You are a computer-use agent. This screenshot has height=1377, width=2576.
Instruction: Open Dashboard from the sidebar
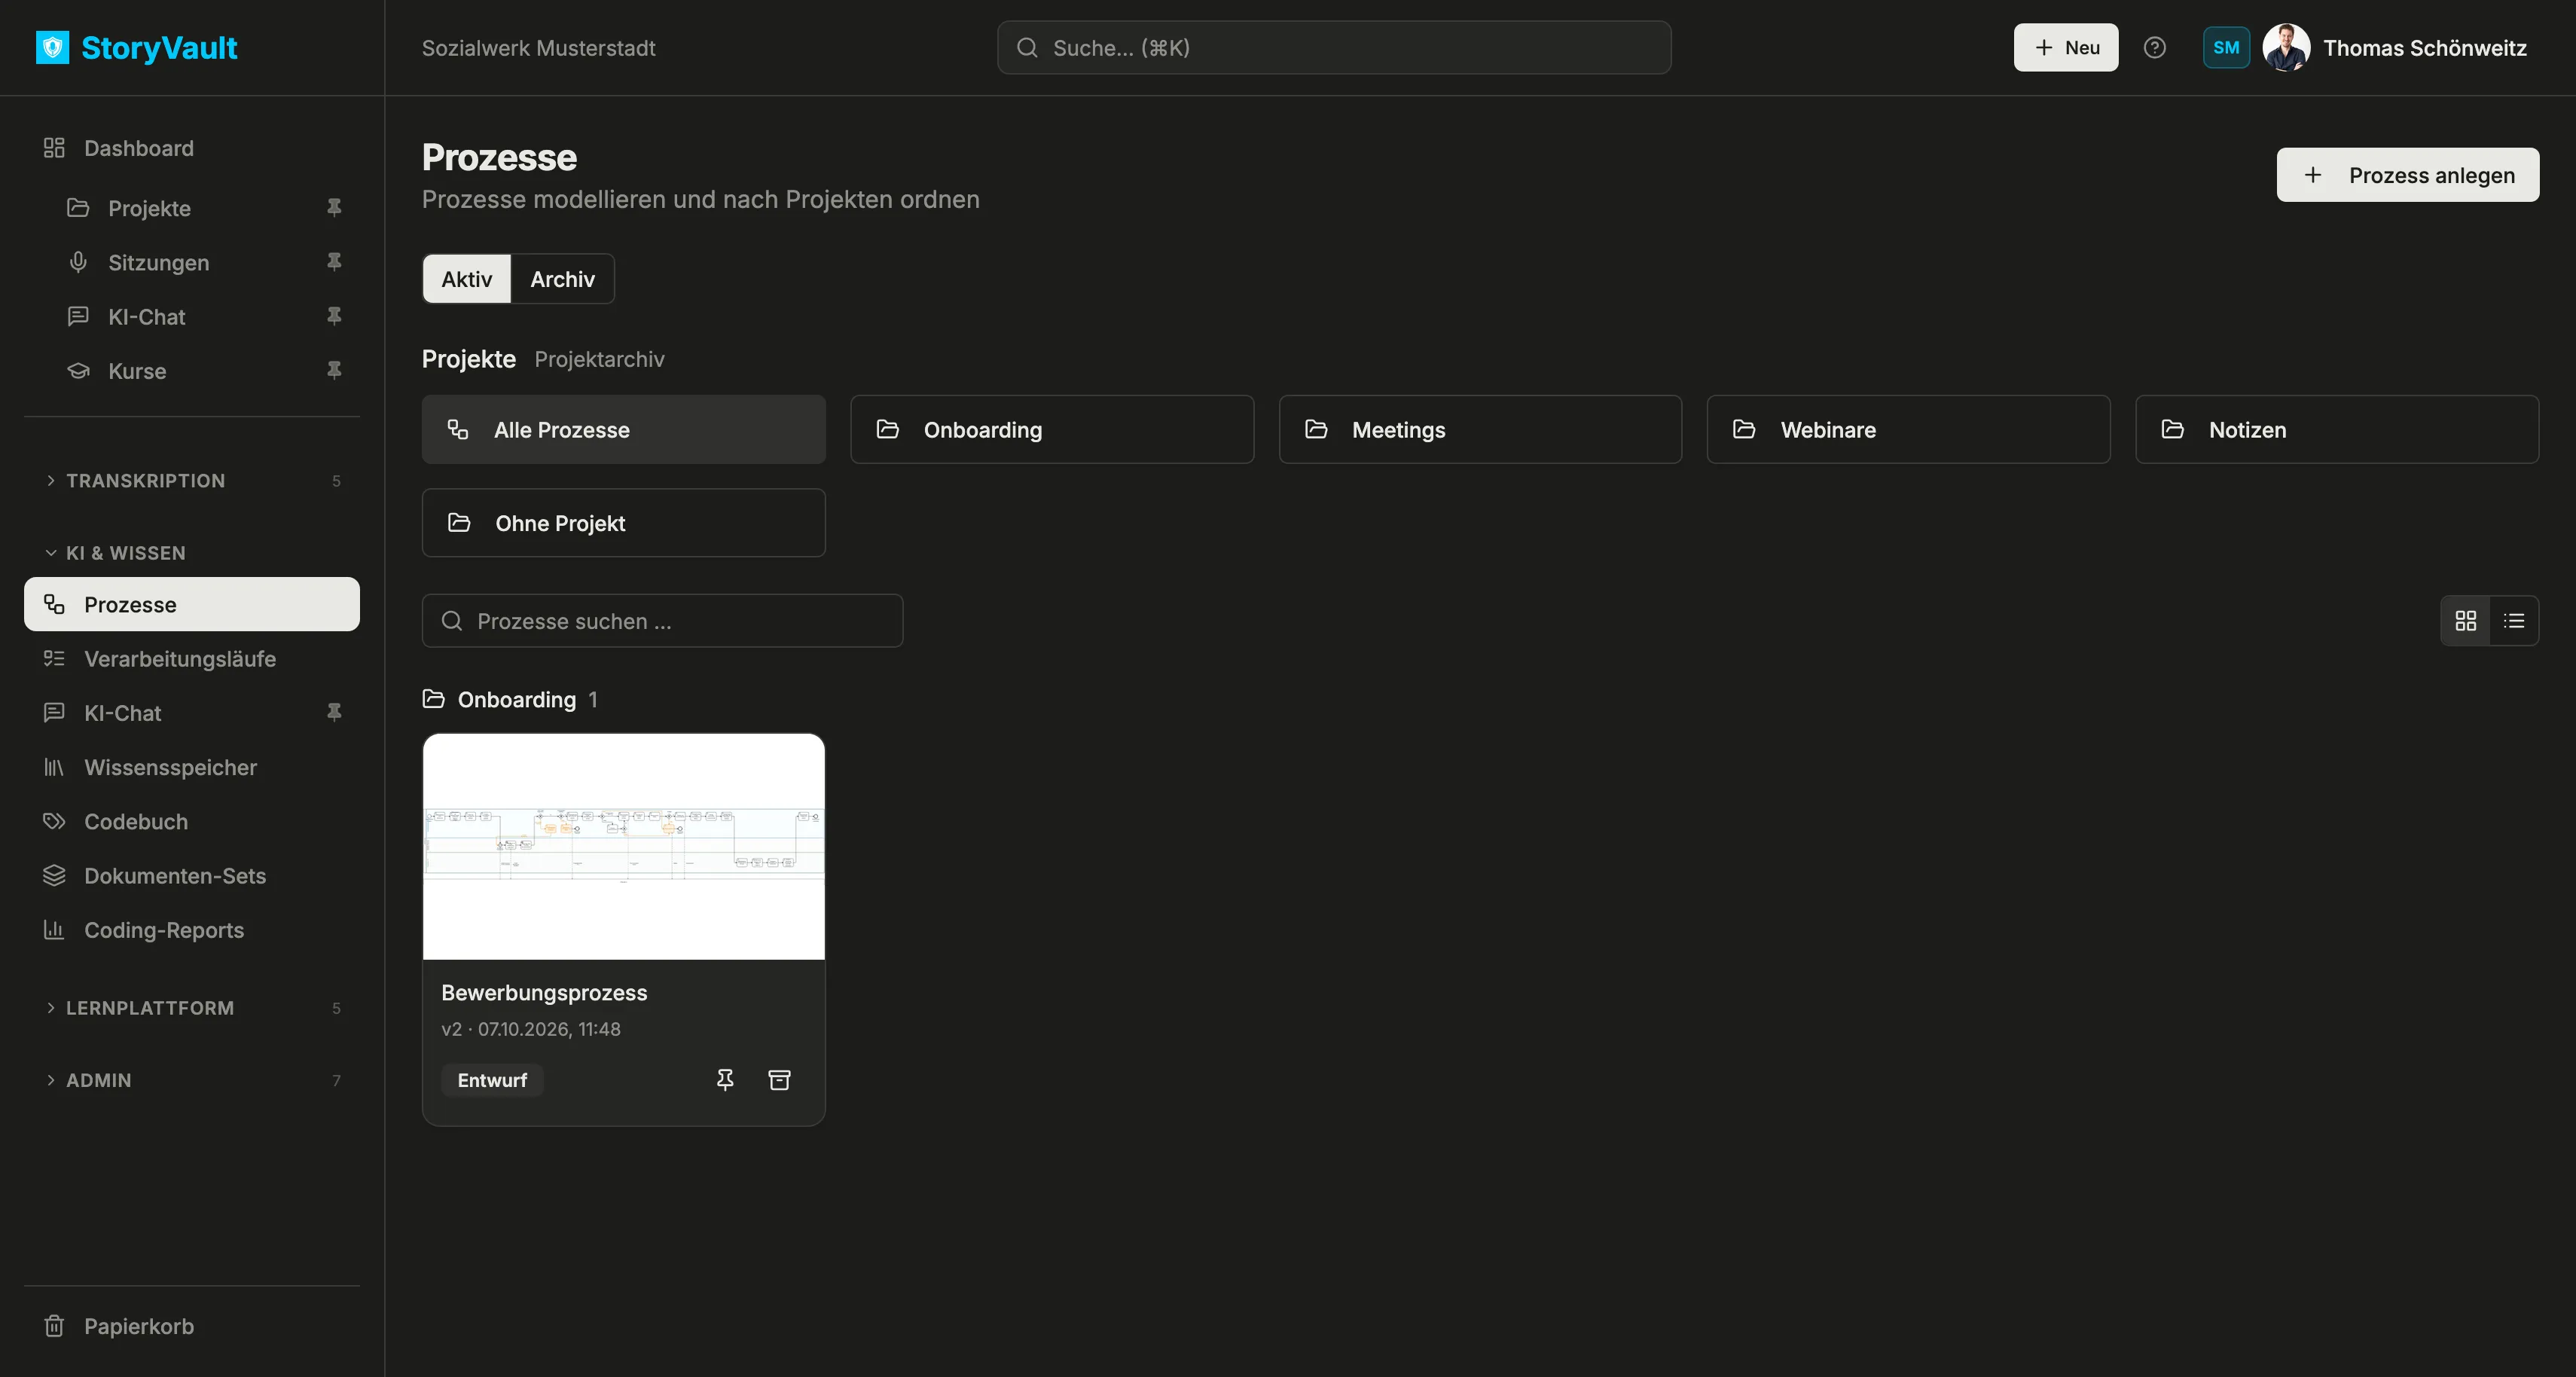pyautogui.click(x=192, y=148)
